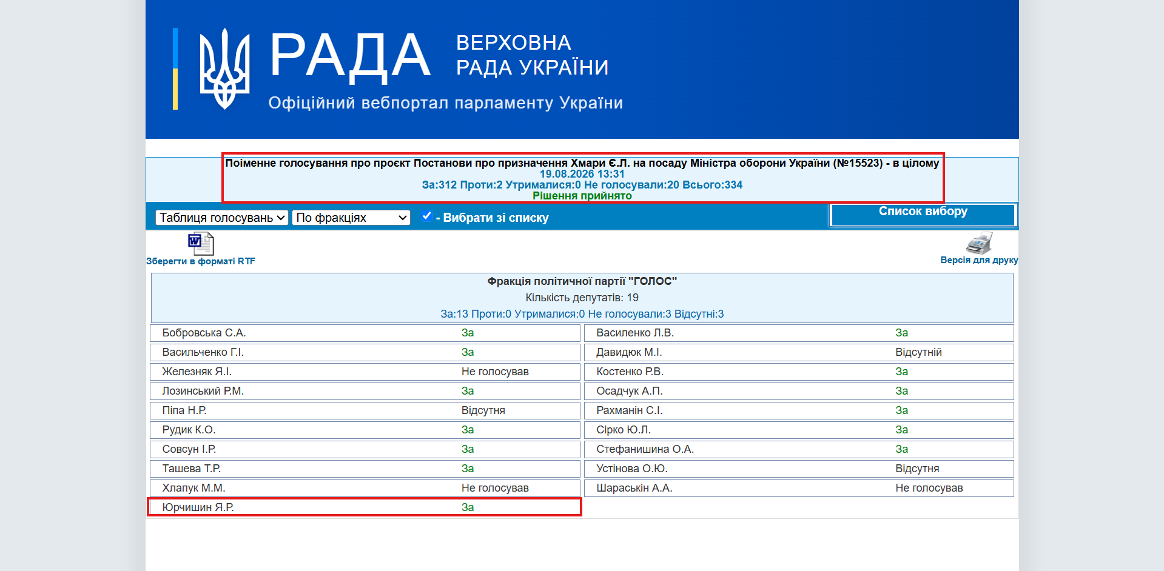Click the 'Список вибору' button

point(923,215)
